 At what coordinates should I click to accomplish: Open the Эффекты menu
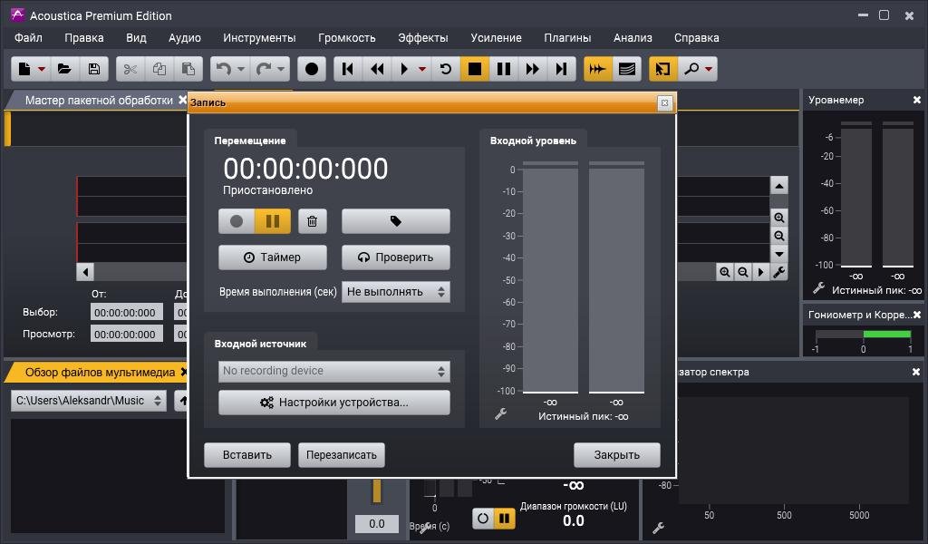click(422, 38)
